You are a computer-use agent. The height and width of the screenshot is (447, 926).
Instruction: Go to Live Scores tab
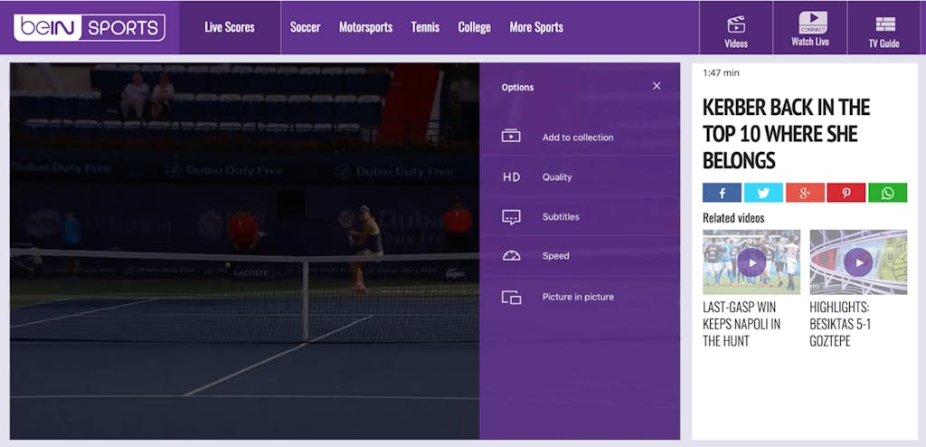point(230,27)
